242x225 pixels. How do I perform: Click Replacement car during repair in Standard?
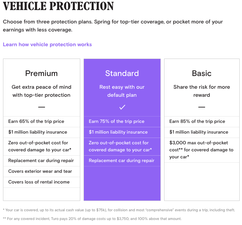tap(122, 161)
